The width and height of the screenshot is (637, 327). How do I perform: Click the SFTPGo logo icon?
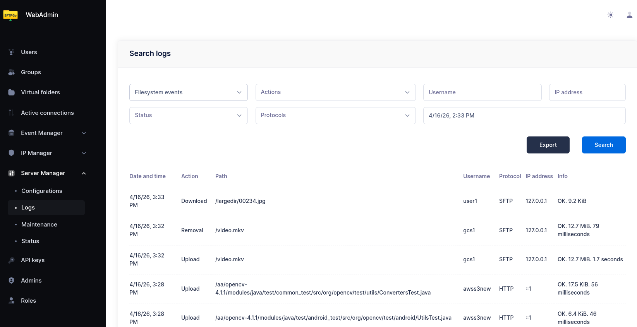(10, 15)
